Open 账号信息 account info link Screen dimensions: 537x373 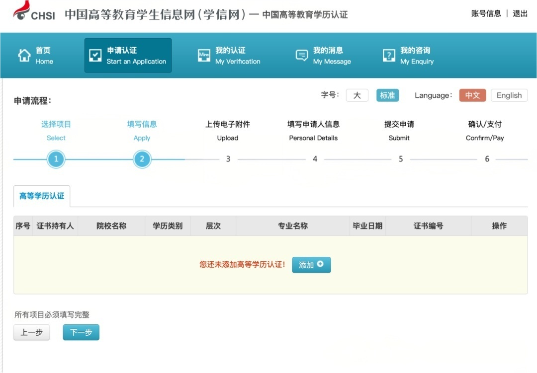486,13
